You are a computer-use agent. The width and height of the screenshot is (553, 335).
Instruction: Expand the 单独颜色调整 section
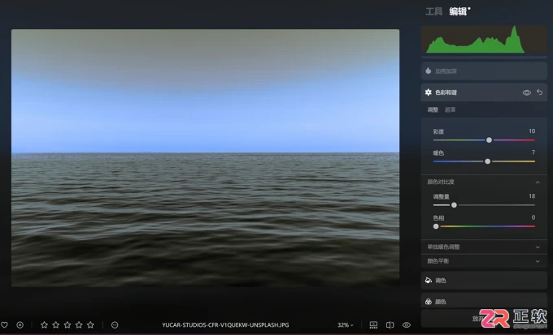coord(484,247)
